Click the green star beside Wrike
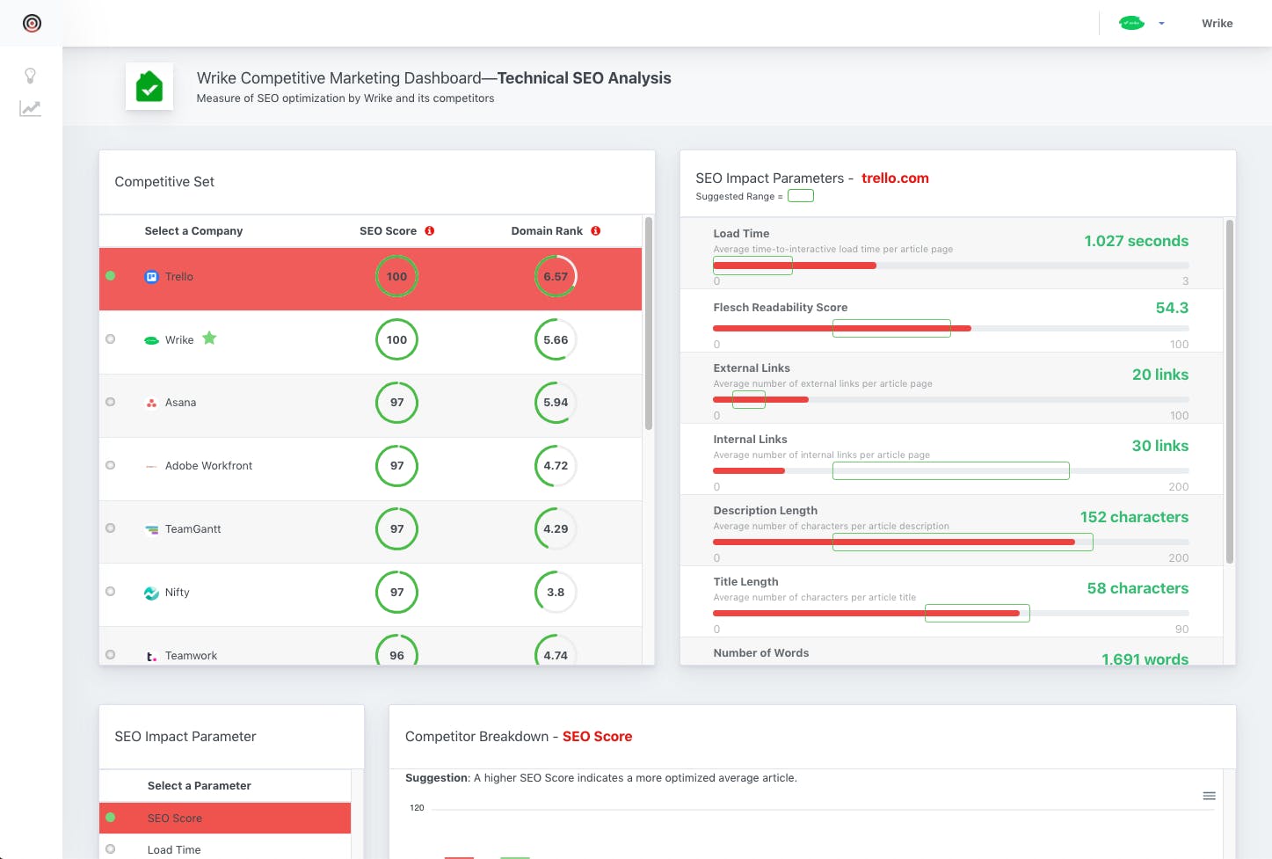This screenshot has width=1272, height=859. [209, 338]
